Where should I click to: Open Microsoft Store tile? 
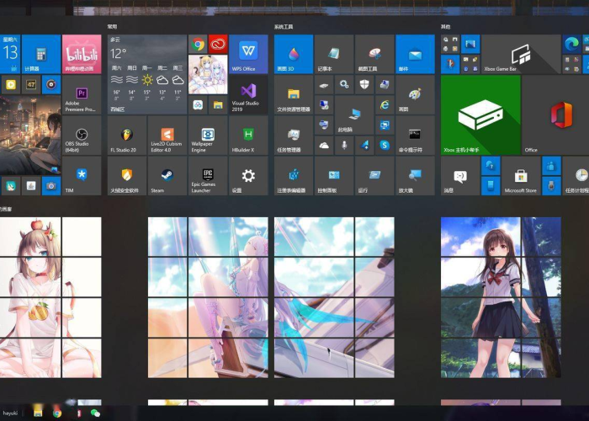point(521,176)
